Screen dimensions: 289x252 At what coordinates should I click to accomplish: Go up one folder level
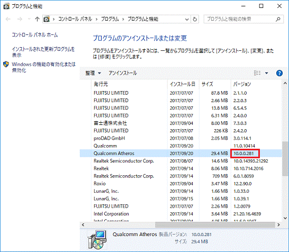pos(37,19)
